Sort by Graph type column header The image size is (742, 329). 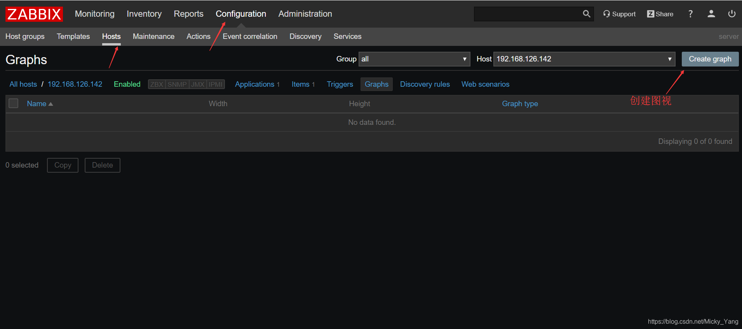point(520,104)
